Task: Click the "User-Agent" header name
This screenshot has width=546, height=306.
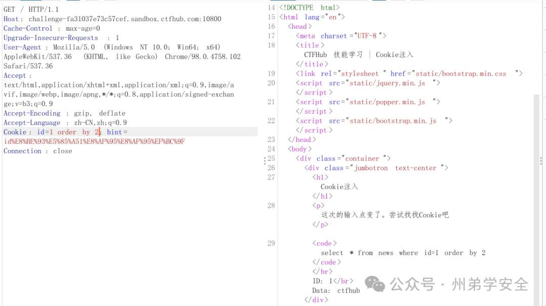Action: [x=22, y=47]
